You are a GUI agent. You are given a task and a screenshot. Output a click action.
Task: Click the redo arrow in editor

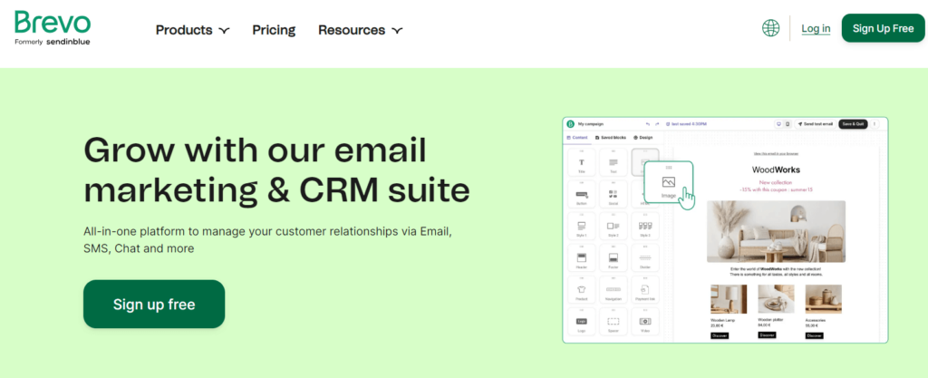pyautogui.click(x=657, y=124)
